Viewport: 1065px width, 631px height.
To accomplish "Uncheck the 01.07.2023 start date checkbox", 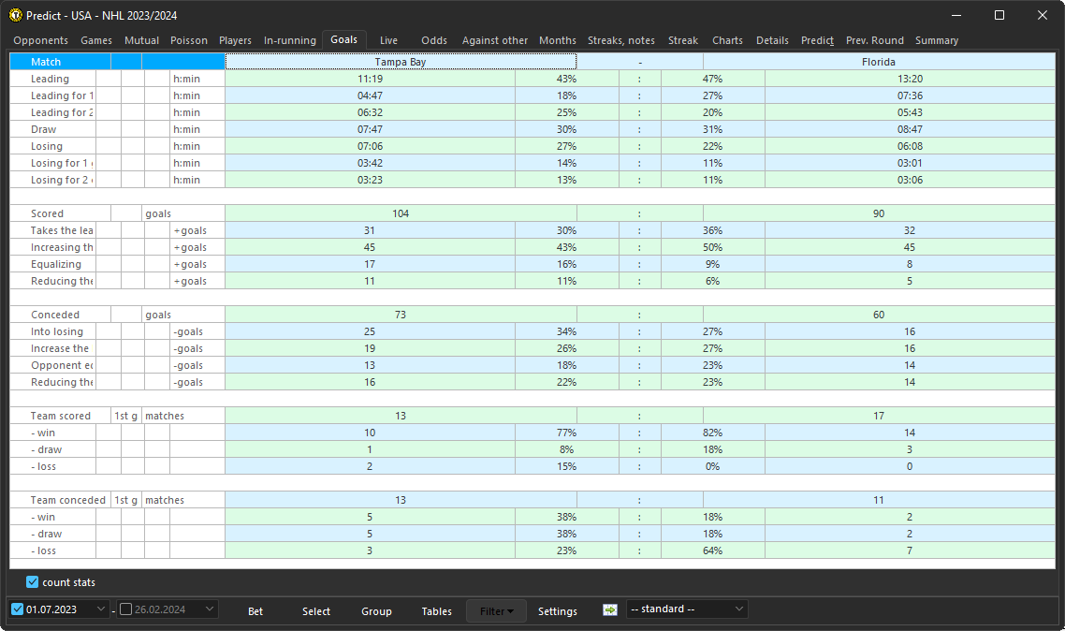I will 17,609.
